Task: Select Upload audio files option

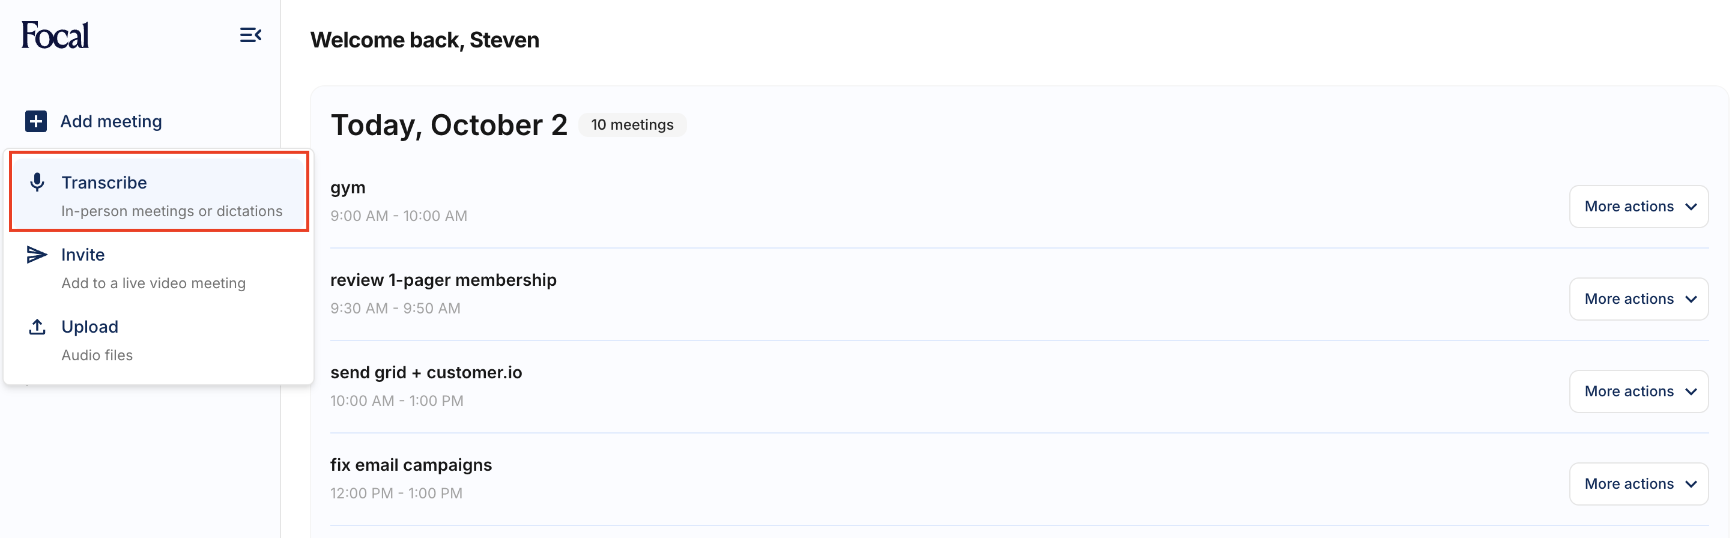Action: (x=97, y=340)
